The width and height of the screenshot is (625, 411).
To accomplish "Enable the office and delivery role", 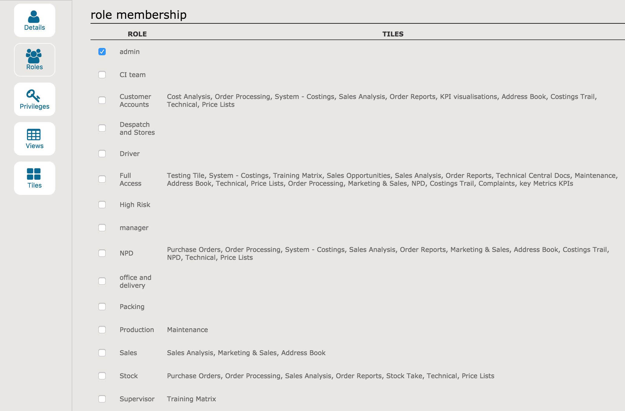I will click(x=102, y=281).
